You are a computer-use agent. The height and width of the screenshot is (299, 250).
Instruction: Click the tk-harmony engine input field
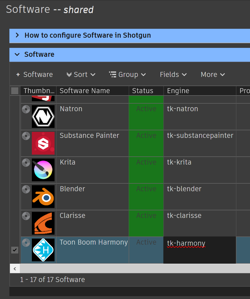200,250
